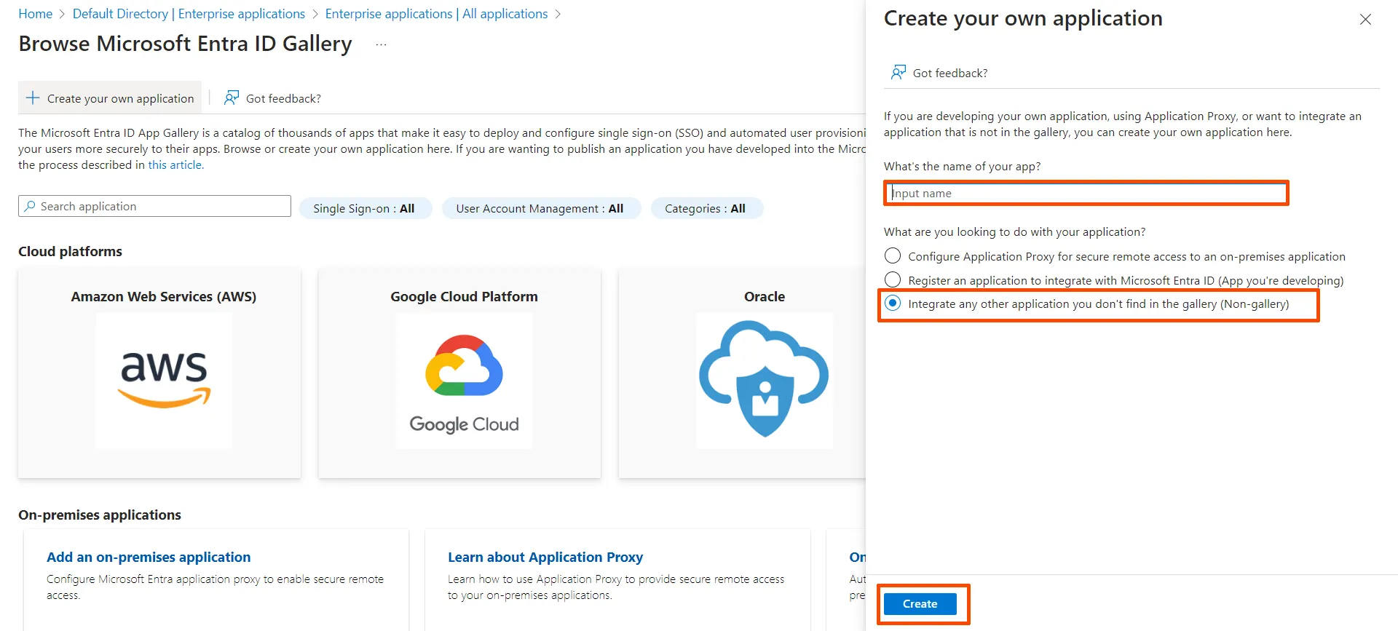Focus the app name input field
The height and width of the screenshot is (631, 1398).
1086,193
